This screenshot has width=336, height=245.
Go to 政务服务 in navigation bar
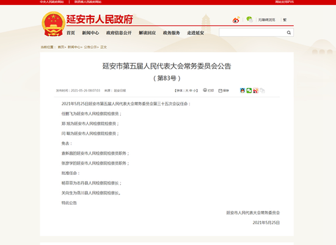(171, 33)
